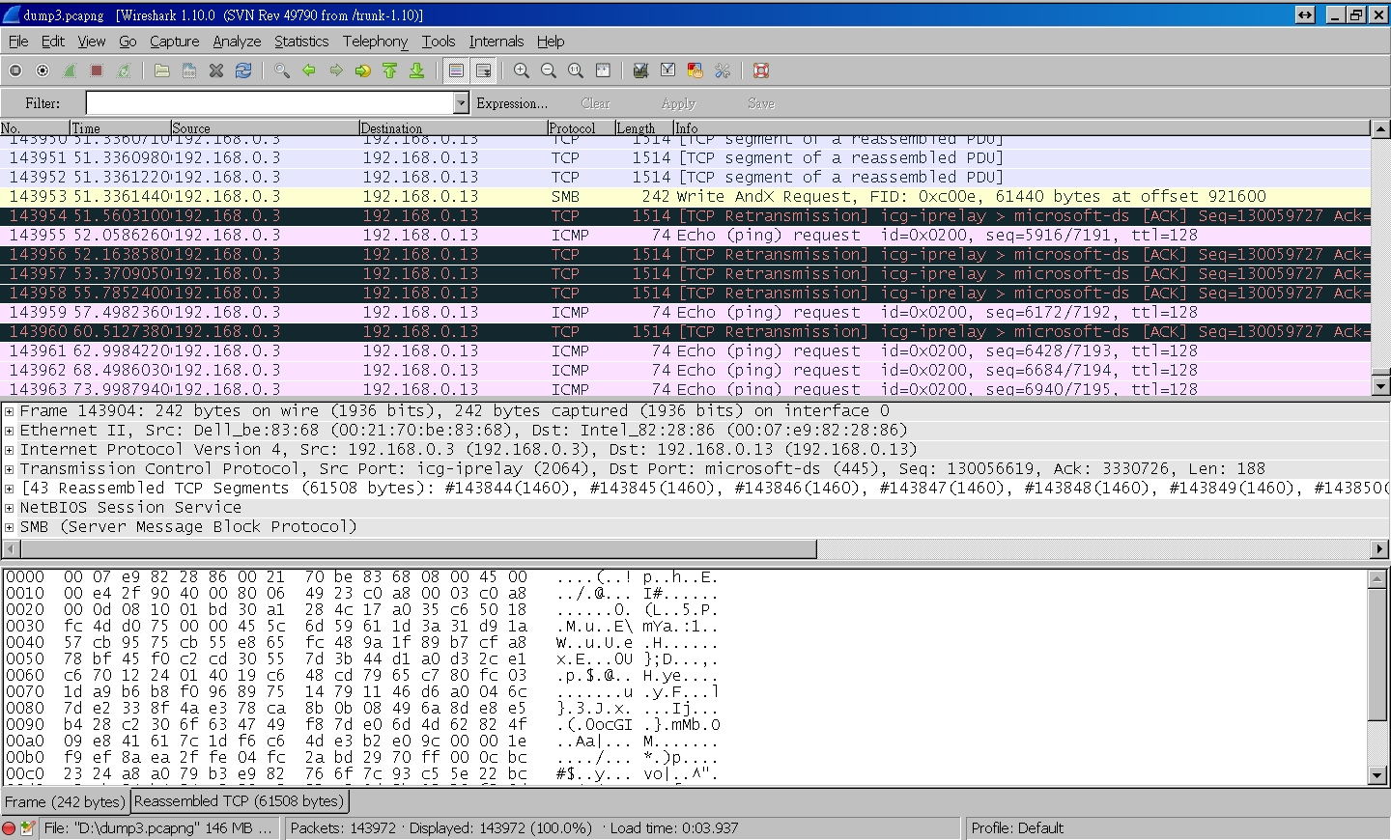Edit coloring rules icon
1391x840 pixels.
tap(695, 70)
